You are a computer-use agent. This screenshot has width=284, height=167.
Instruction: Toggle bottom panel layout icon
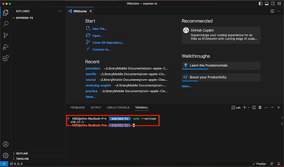click(x=267, y=4)
